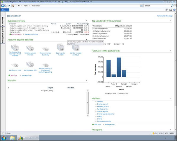
Task: Click the refresh icon beside address bar
Action: point(141,6)
